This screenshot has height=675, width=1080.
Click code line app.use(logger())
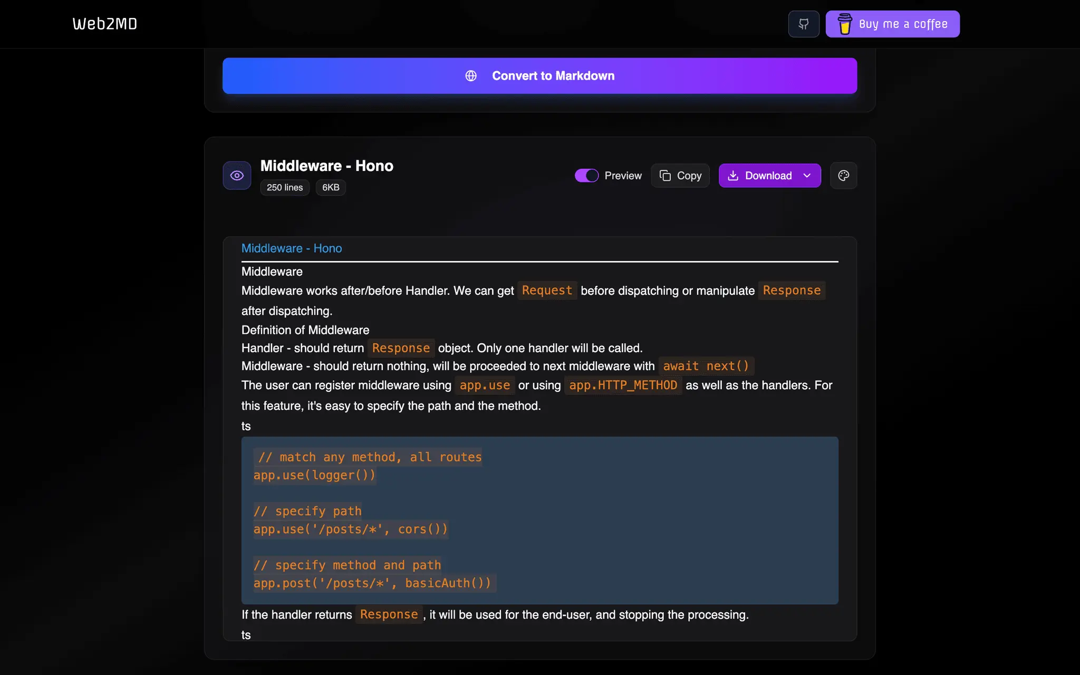(315, 476)
